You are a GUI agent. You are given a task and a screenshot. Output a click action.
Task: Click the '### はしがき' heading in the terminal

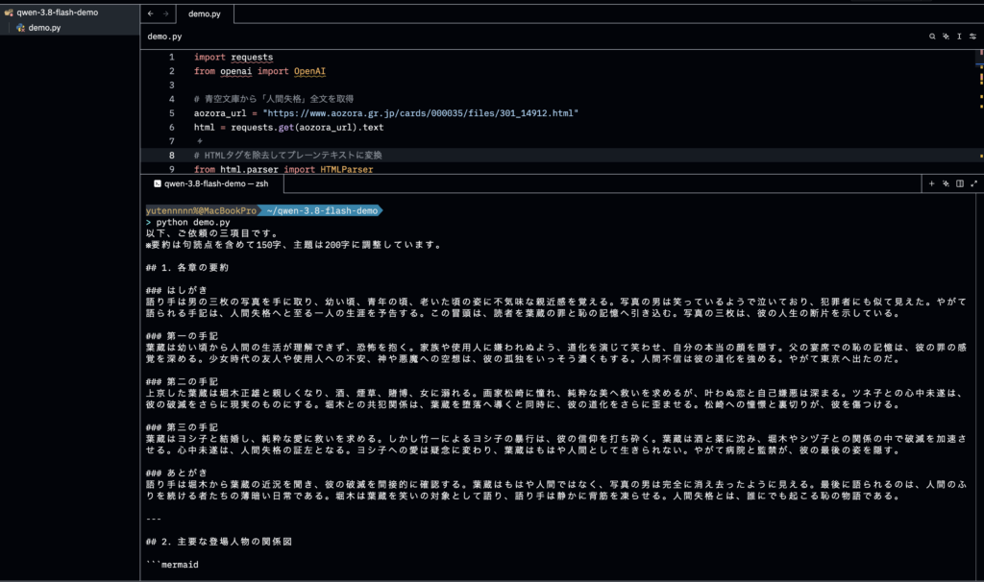[177, 290]
